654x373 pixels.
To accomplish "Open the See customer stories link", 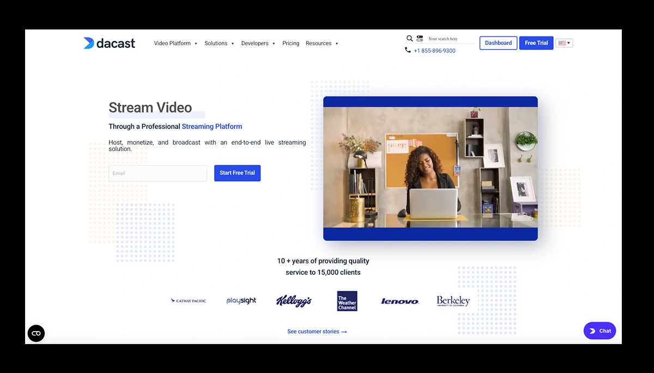I will point(317,332).
